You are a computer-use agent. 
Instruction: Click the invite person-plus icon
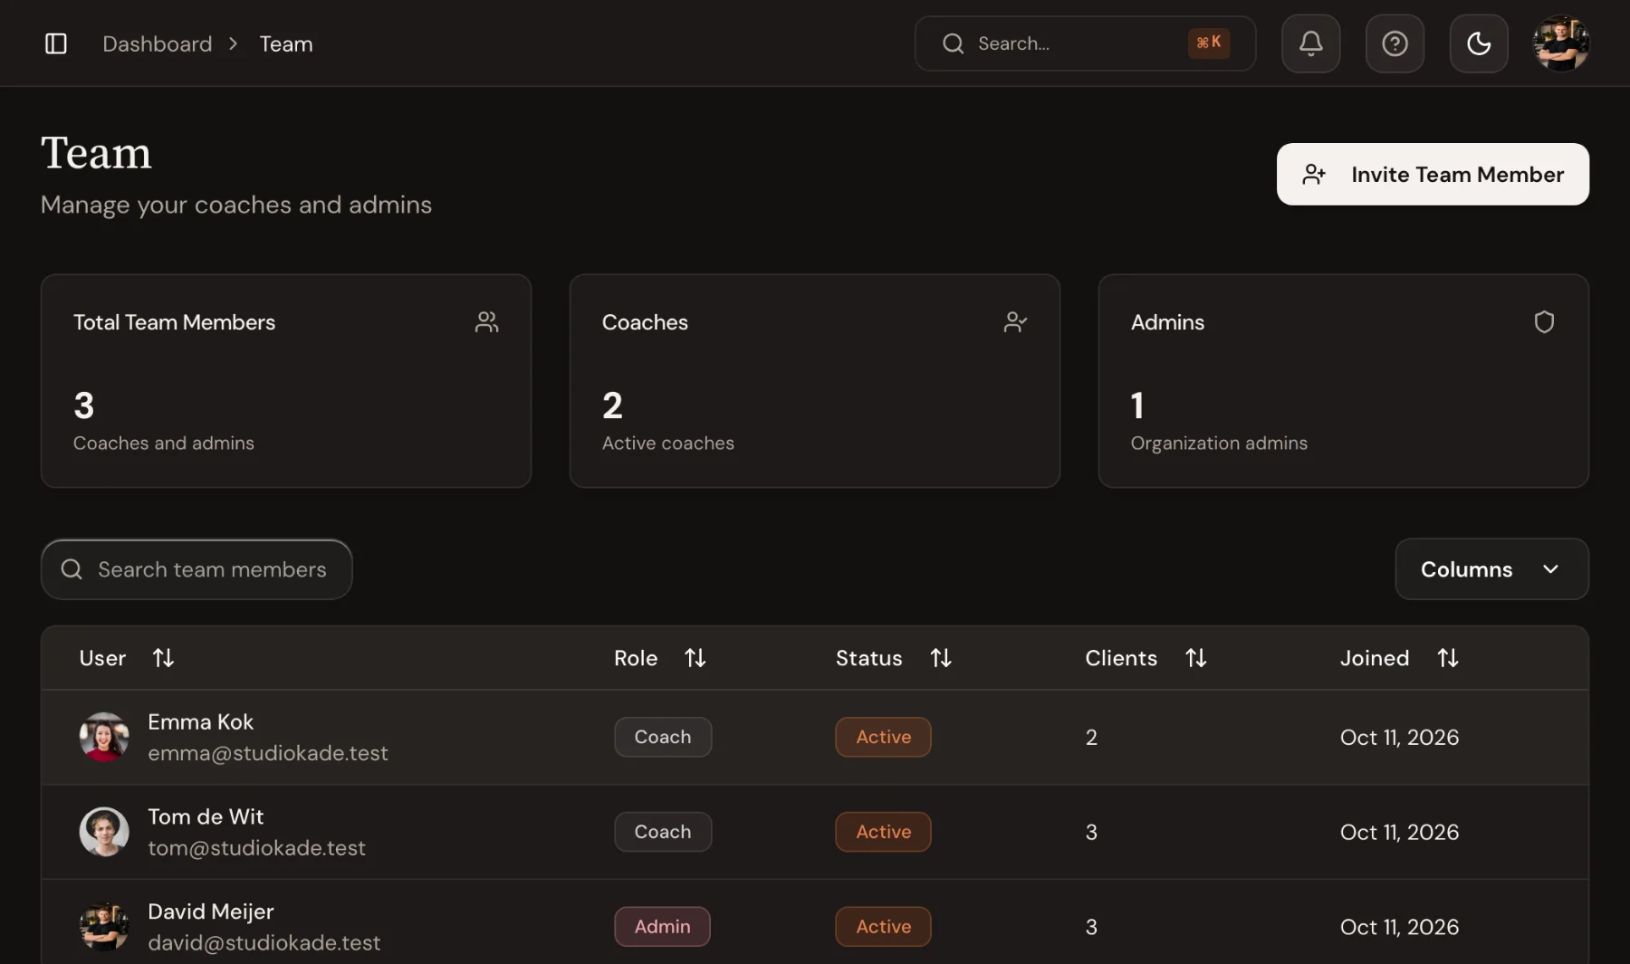click(x=1314, y=174)
